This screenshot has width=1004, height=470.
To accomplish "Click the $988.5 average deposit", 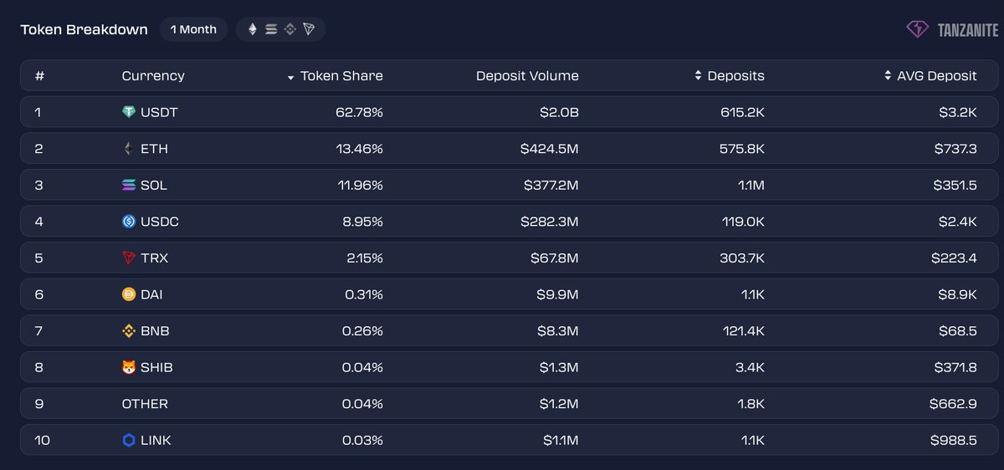I will coord(954,440).
